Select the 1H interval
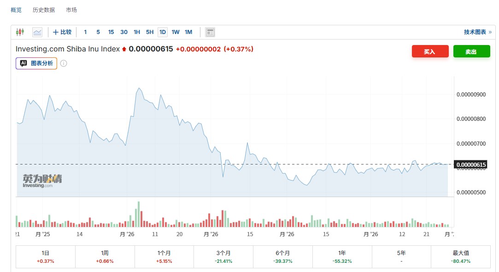The width and height of the screenshot is (499, 272). pyautogui.click(x=137, y=32)
